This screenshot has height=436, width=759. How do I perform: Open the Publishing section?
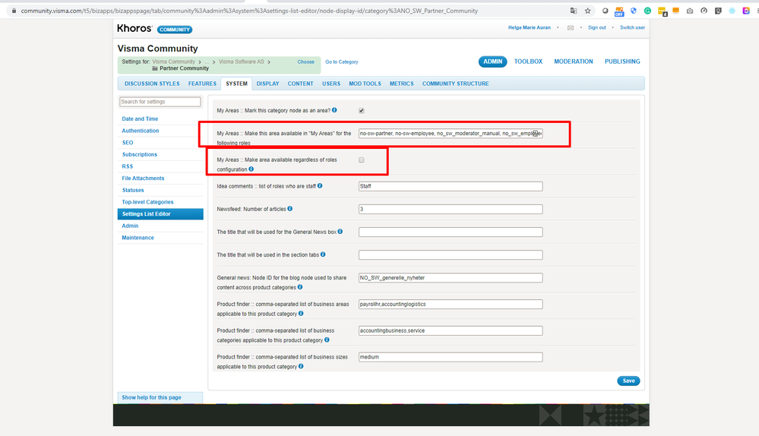click(622, 62)
